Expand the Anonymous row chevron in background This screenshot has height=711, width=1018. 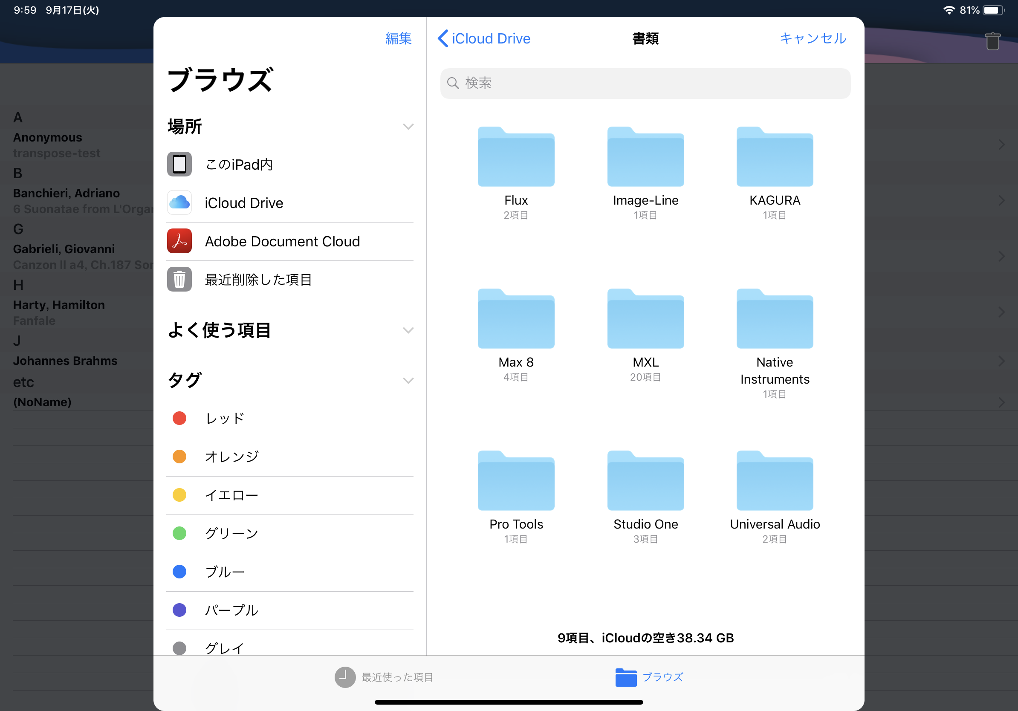point(1001,145)
